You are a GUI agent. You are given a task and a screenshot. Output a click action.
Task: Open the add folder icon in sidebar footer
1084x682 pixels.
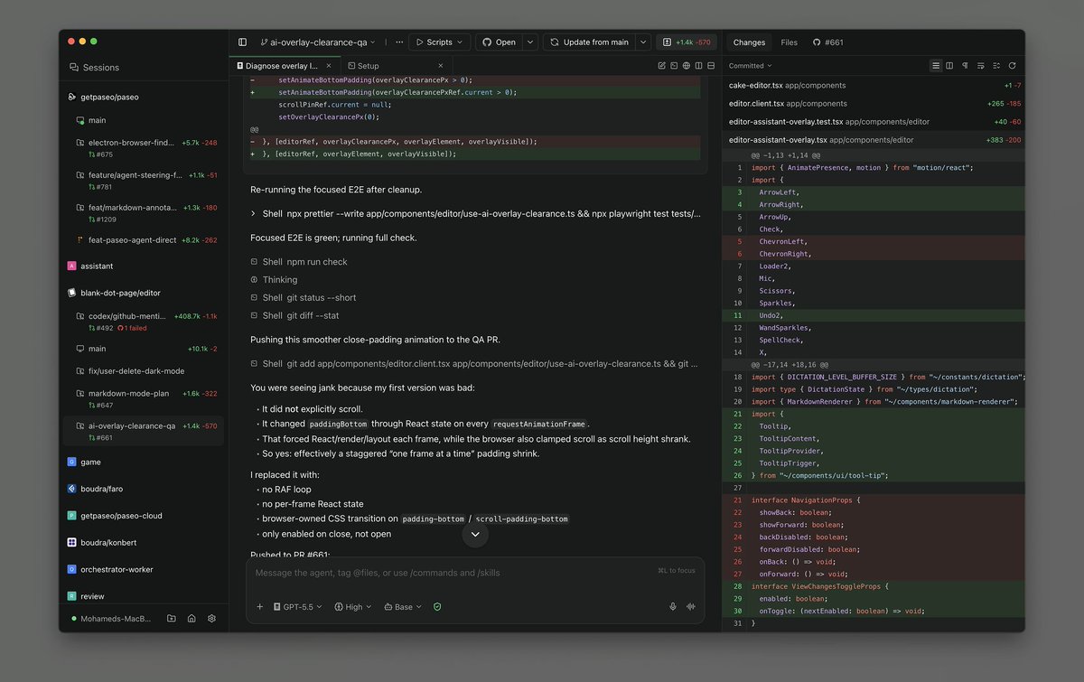172,619
